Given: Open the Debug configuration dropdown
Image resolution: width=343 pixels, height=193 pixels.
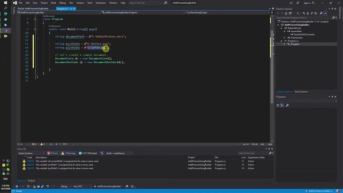Looking at the screenshot, I should (65, 187).
